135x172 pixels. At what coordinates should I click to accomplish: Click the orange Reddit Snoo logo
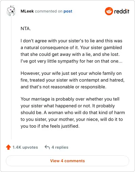(109, 11)
